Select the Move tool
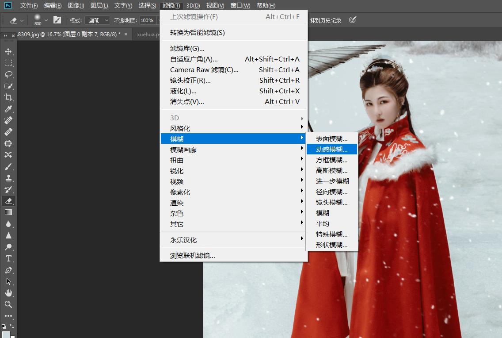The image size is (502, 338). (8, 51)
